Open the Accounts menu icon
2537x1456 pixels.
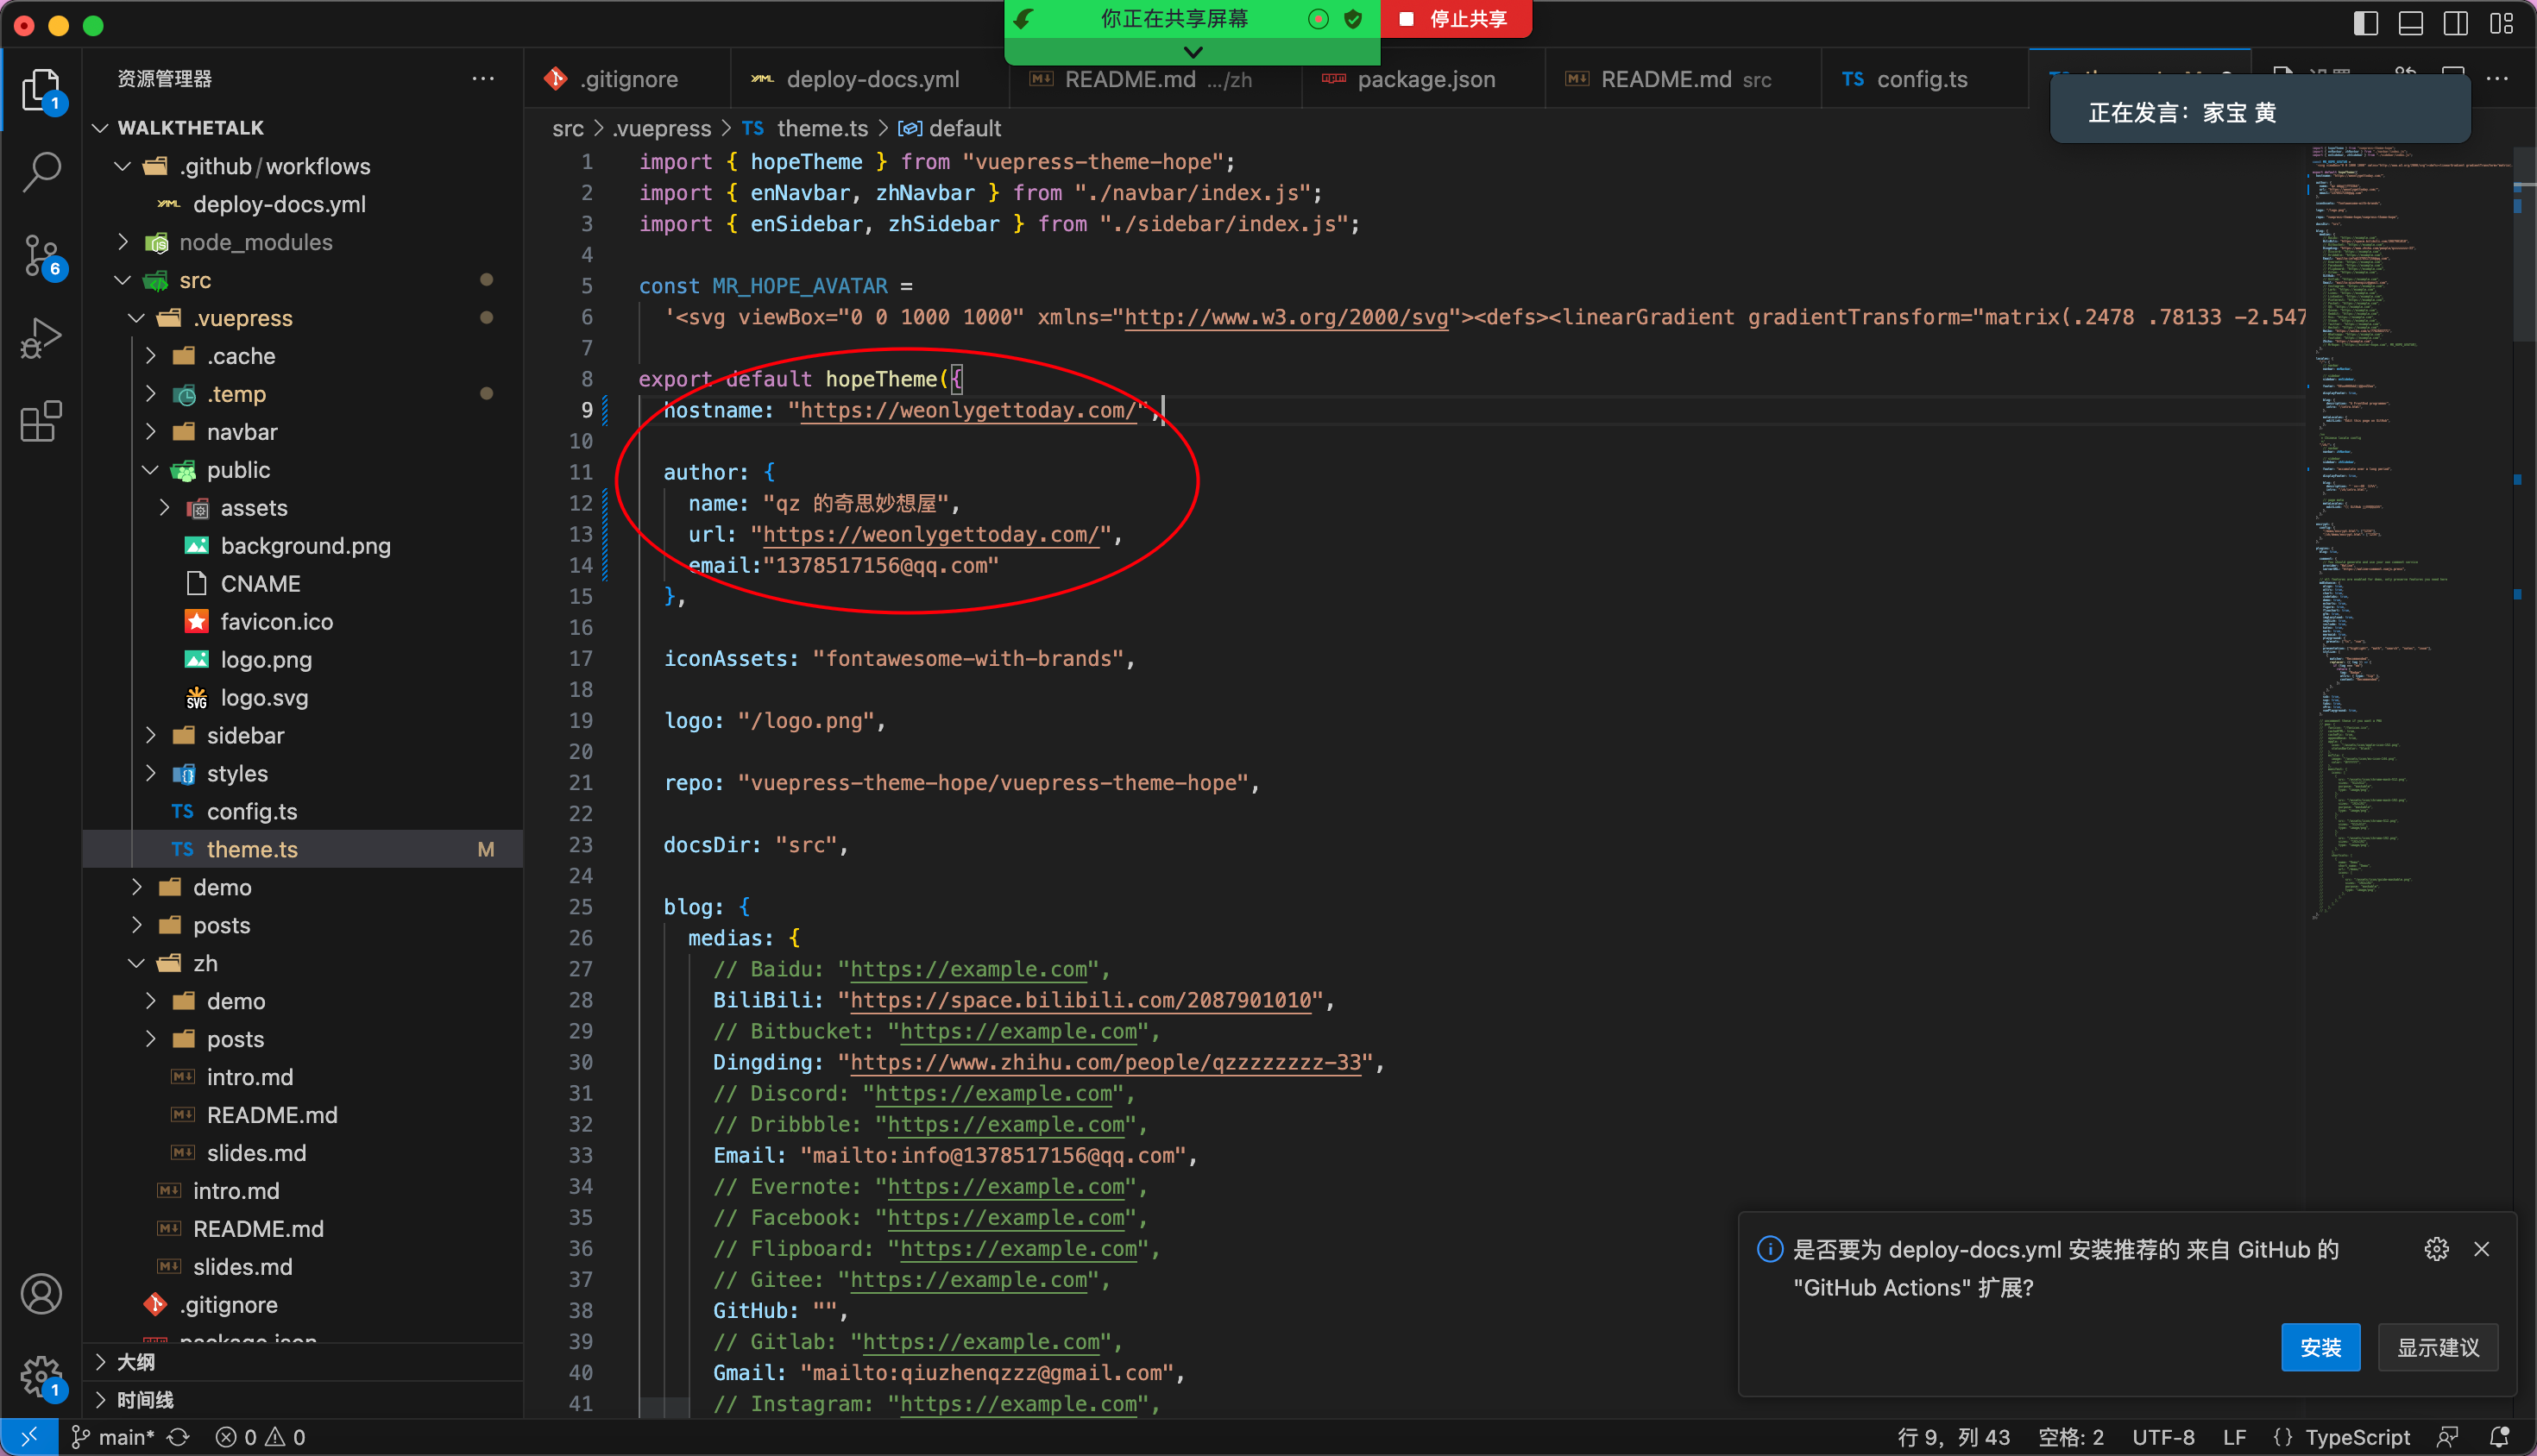[x=41, y=1294]
